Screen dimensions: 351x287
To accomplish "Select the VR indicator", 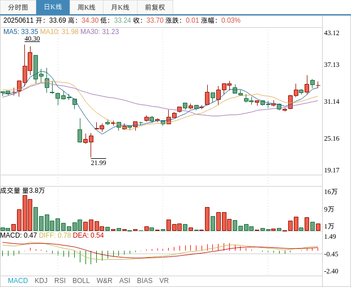I will pyautogui.click(x=164, y=281).
